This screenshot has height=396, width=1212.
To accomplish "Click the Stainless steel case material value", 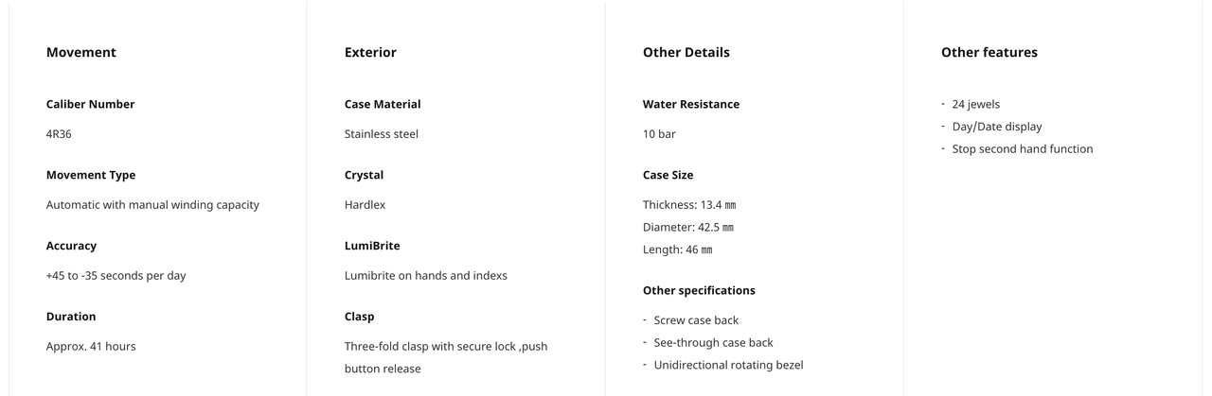I will tap(382, 134).
